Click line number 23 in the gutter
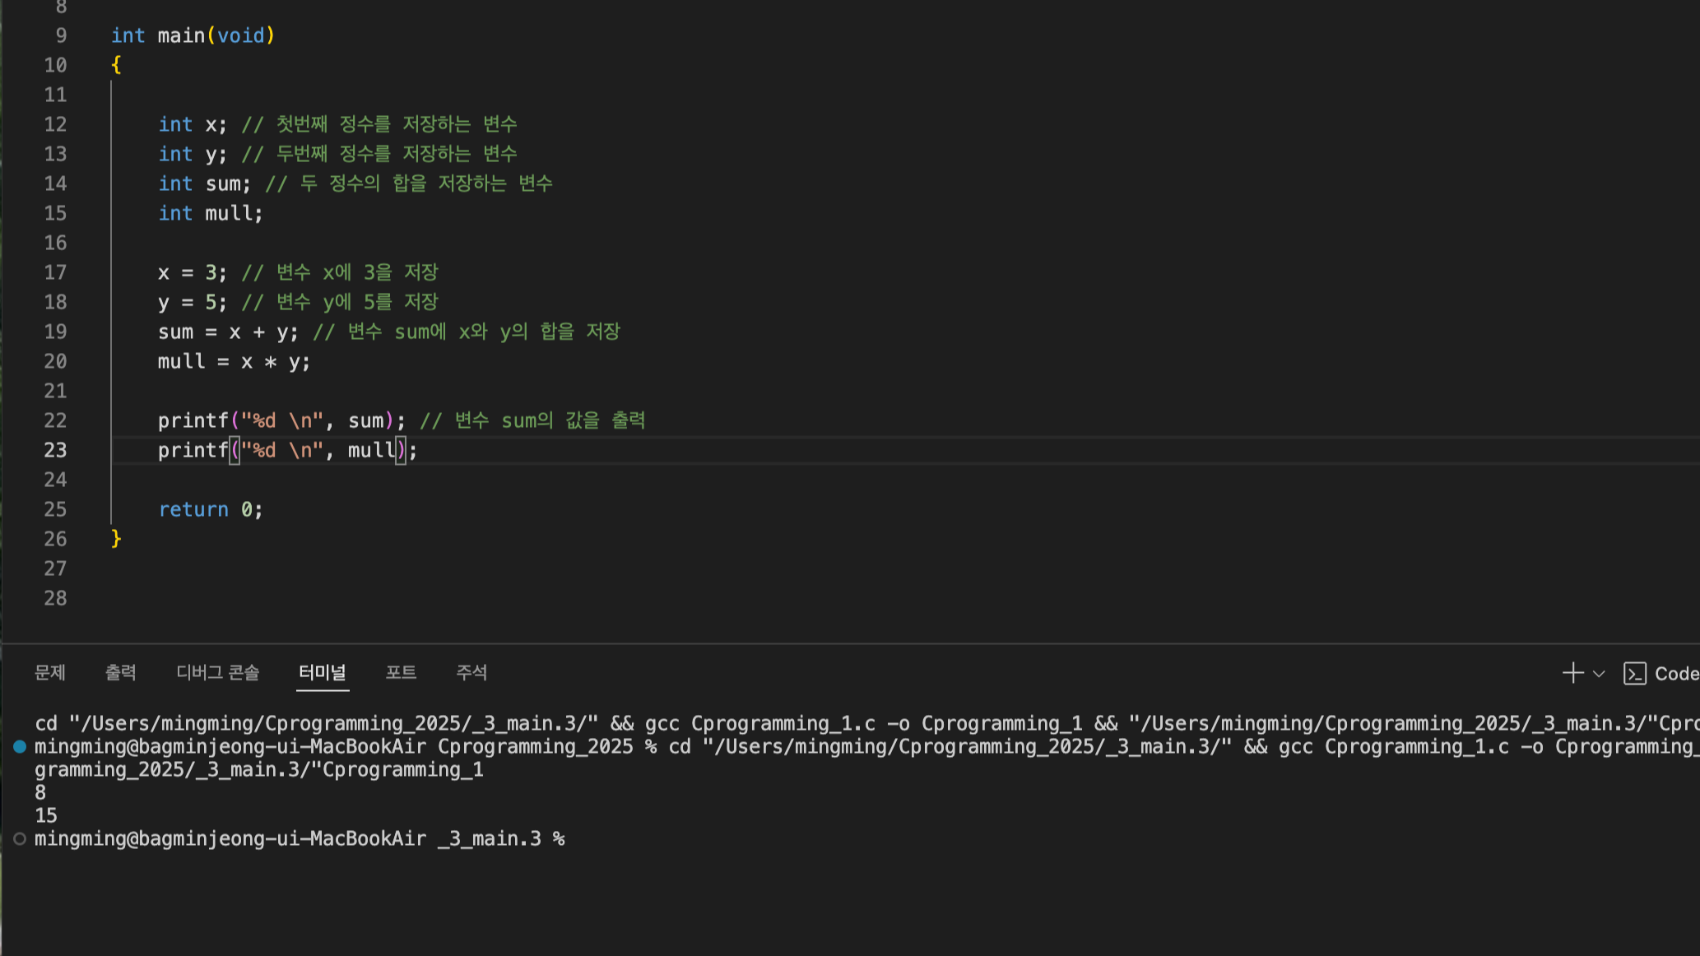1700x956 pixels. [55, 450]
